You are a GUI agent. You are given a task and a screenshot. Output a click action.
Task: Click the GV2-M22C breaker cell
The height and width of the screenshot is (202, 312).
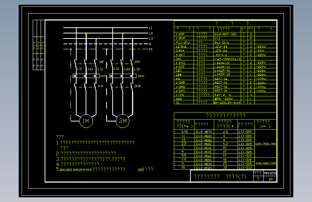pyautogui.click(x=204, y=164)
